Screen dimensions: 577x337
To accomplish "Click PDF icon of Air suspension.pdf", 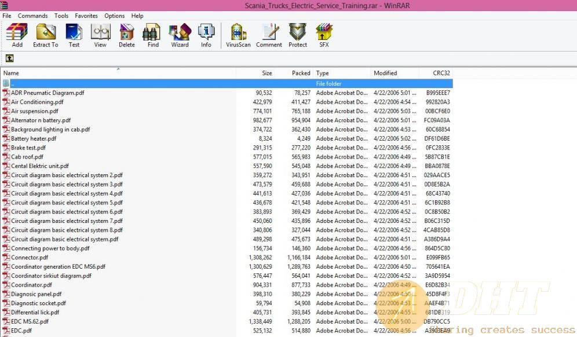I will tap(6, 111).
